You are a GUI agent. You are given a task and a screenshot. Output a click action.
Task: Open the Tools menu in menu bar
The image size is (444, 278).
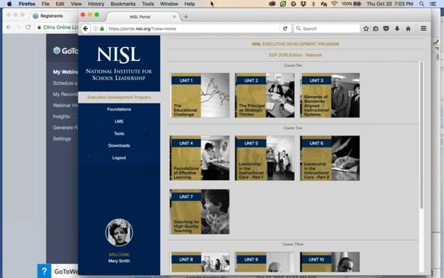pos(148,3)
